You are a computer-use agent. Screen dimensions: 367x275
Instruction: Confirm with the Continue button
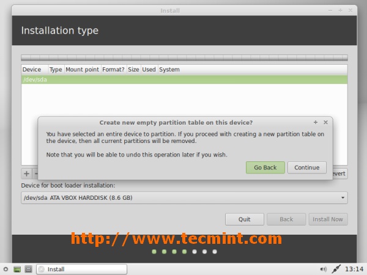tap(307, 167)
